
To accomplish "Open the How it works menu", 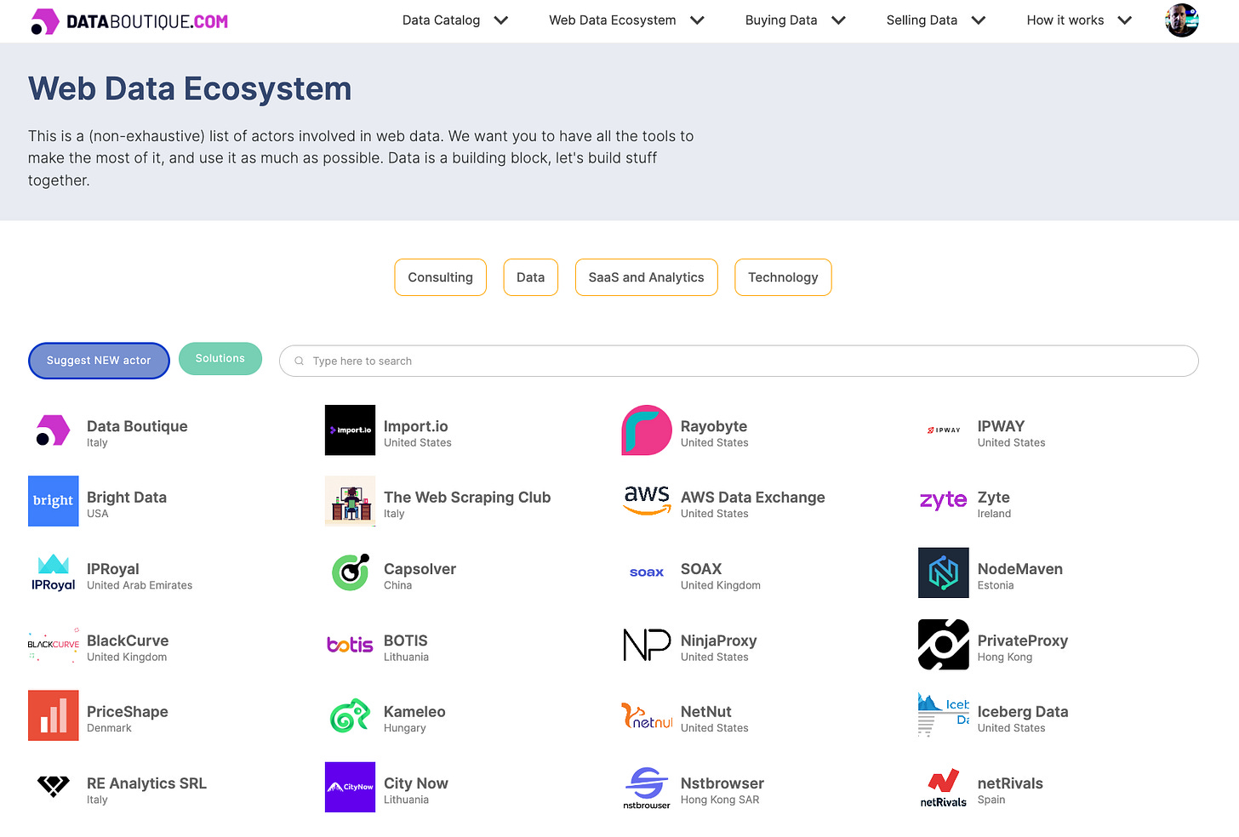I will [x=1065, y=20].
